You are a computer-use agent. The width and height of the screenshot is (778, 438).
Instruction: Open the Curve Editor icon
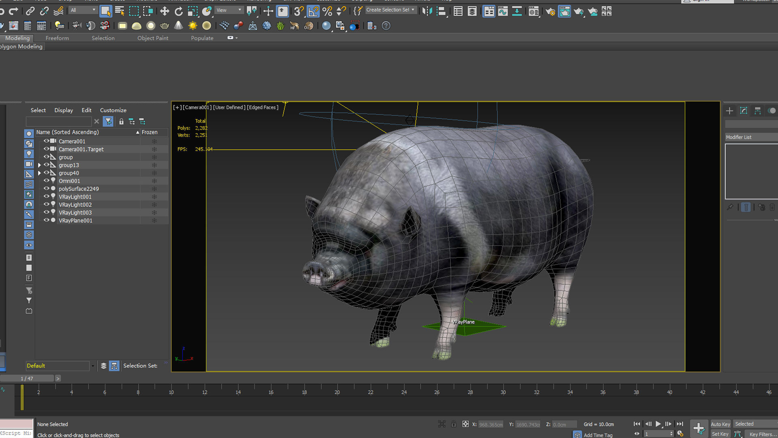click(503, 11)
